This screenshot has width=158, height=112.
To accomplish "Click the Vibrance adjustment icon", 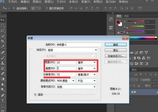I will pos(146,52).
